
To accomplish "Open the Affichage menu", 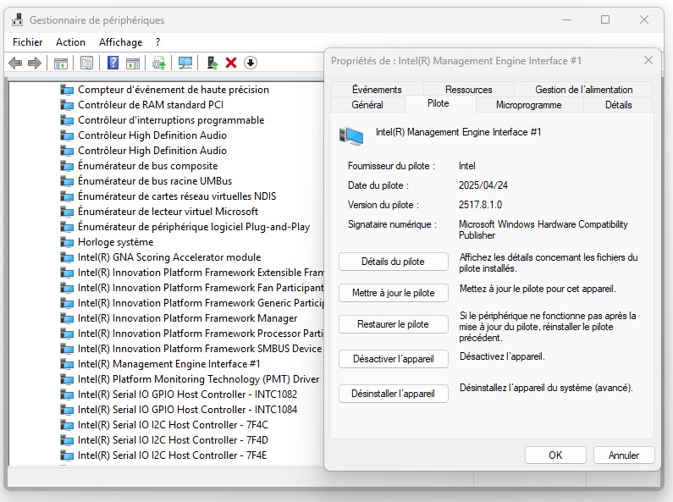I will [x=120, y=41].
